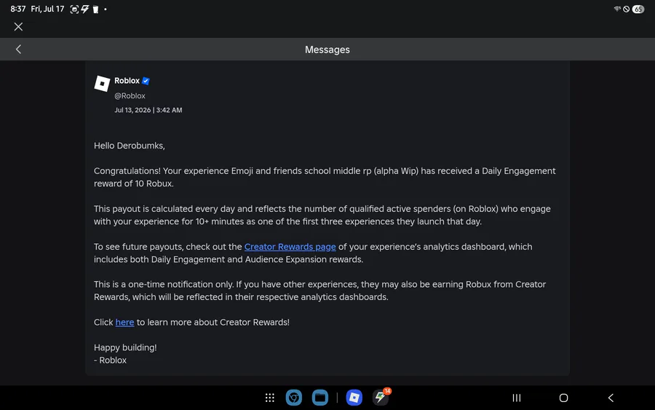Tap the 'This is a one-time notification' paragraph
This screenshot has height=410, width=655.
(x=319, y=291)
